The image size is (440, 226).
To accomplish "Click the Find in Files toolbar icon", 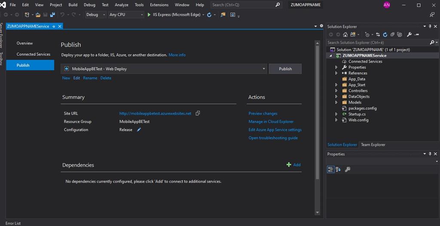I will click(x=223, y=15).
